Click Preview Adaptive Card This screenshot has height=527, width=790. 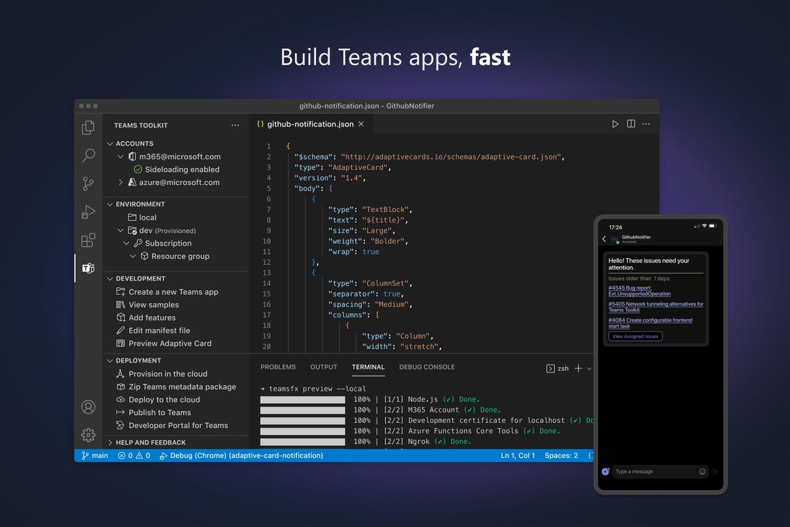click(164, 343)
